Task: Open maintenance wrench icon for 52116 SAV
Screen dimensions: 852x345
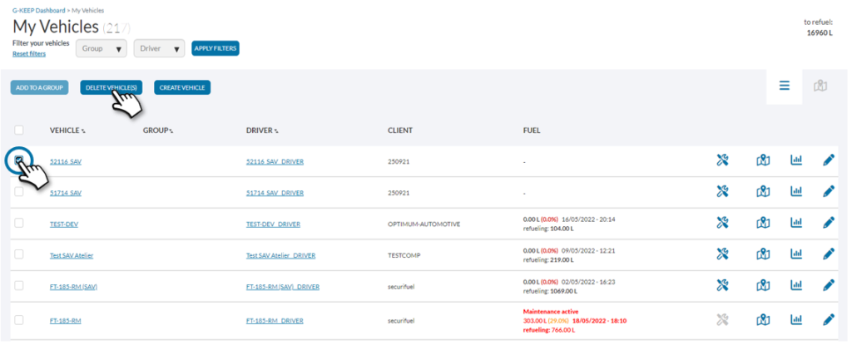Action: (x=722, y=160)
